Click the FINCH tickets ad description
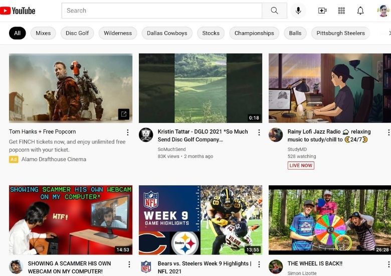Image resolution: width=391 pixels, height=276 pixels. click(67, 146)
